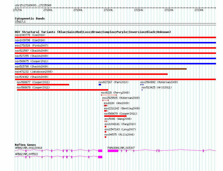
Task: Open the nsv568677 (Cooper2011) variant label
Action: [33, 82]
